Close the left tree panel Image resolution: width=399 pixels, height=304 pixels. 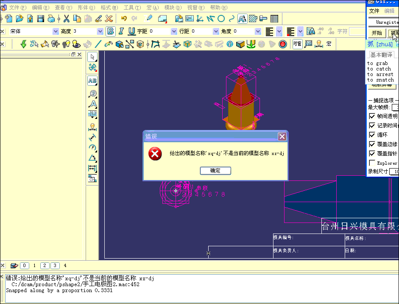point(79,54)
